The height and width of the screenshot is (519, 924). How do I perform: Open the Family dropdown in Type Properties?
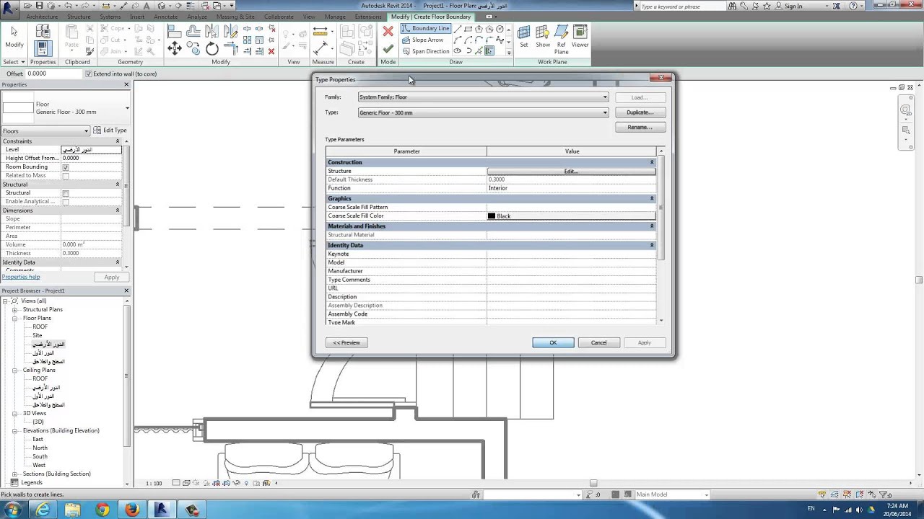click(484, 97)
